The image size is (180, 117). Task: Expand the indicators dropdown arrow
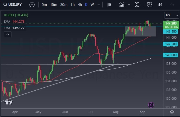129,5
